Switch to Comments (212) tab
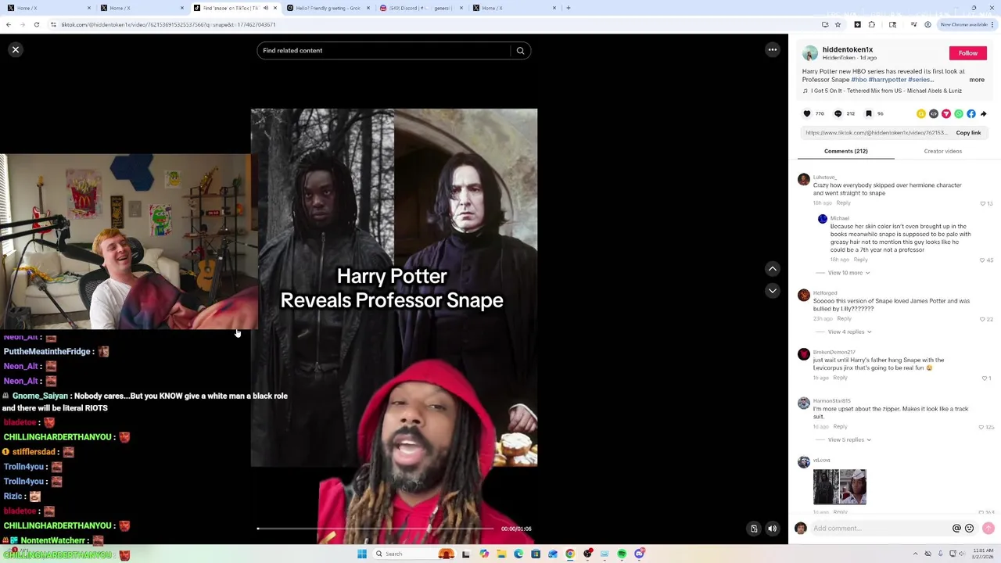Screen dimensions: 1001x563 click(x=845, y=151)
